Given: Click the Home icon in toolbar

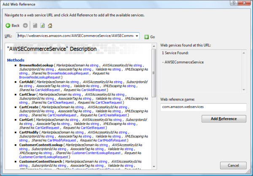Looking at the screenshot, I should 50,25.
